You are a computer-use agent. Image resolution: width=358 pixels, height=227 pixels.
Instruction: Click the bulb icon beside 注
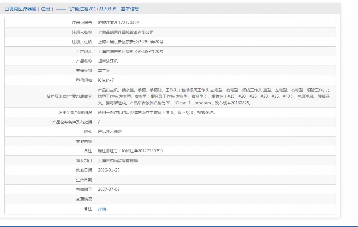[86, 209]
